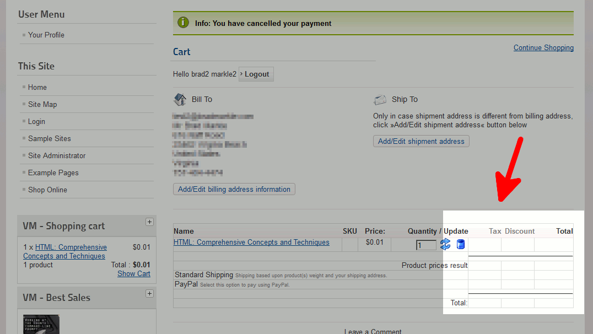Image resolution: width=593 pixels, height=334 pixels.
Task: Click the quantity input field
Action: coord(426,245)
